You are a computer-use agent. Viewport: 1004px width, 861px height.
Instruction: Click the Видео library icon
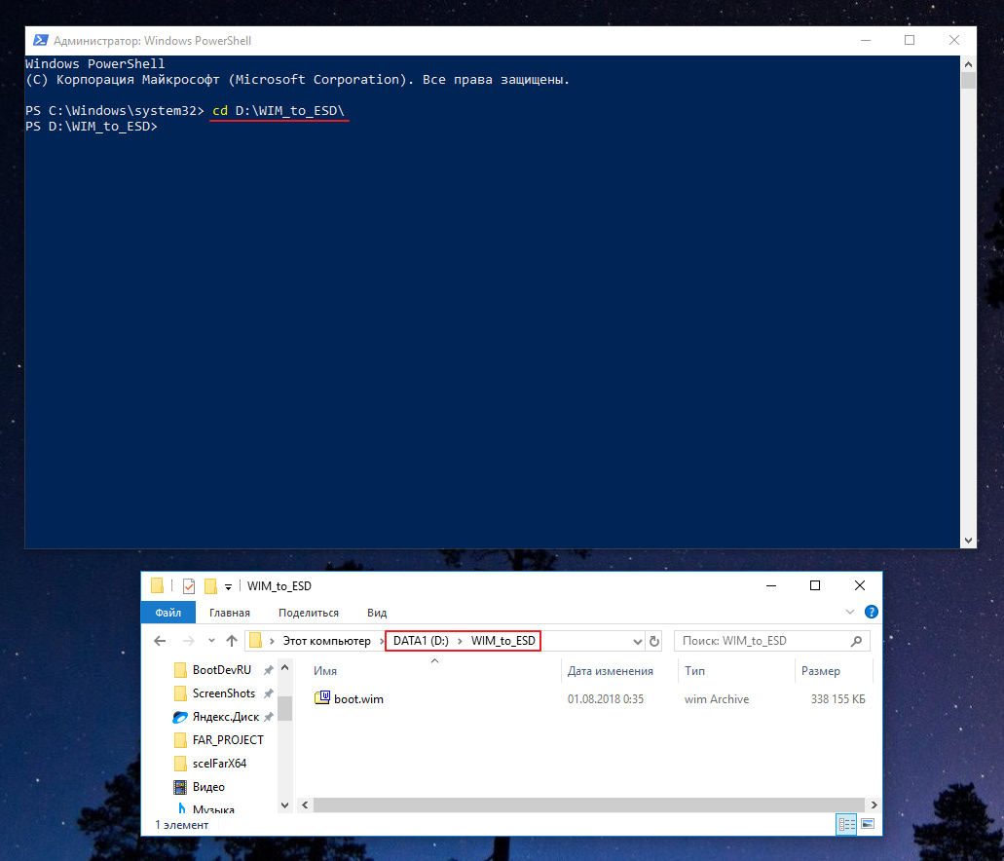180,787
